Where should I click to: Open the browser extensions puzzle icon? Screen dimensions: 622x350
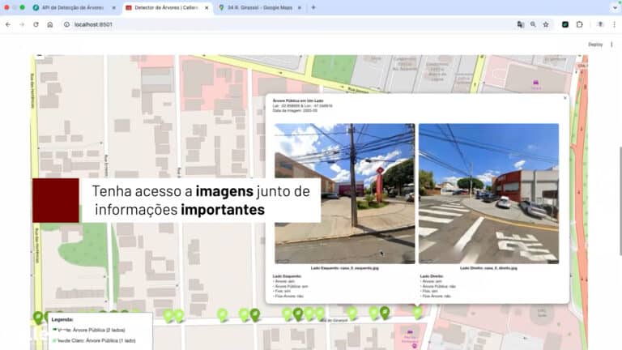pyautogui.click(x=580, y=24)
